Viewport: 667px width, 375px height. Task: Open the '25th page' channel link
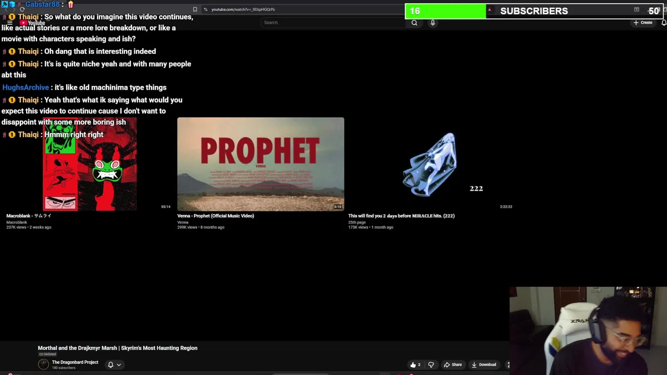[x=357, y=222]
